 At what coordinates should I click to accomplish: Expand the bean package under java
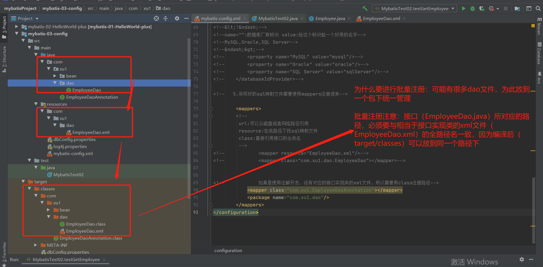(x=55, y=76)
